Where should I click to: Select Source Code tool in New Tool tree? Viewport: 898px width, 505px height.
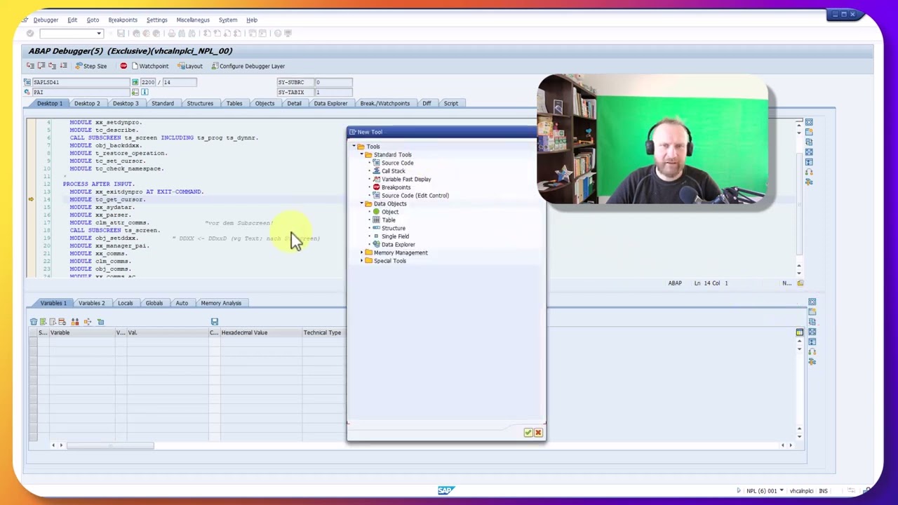click(397, 163)
